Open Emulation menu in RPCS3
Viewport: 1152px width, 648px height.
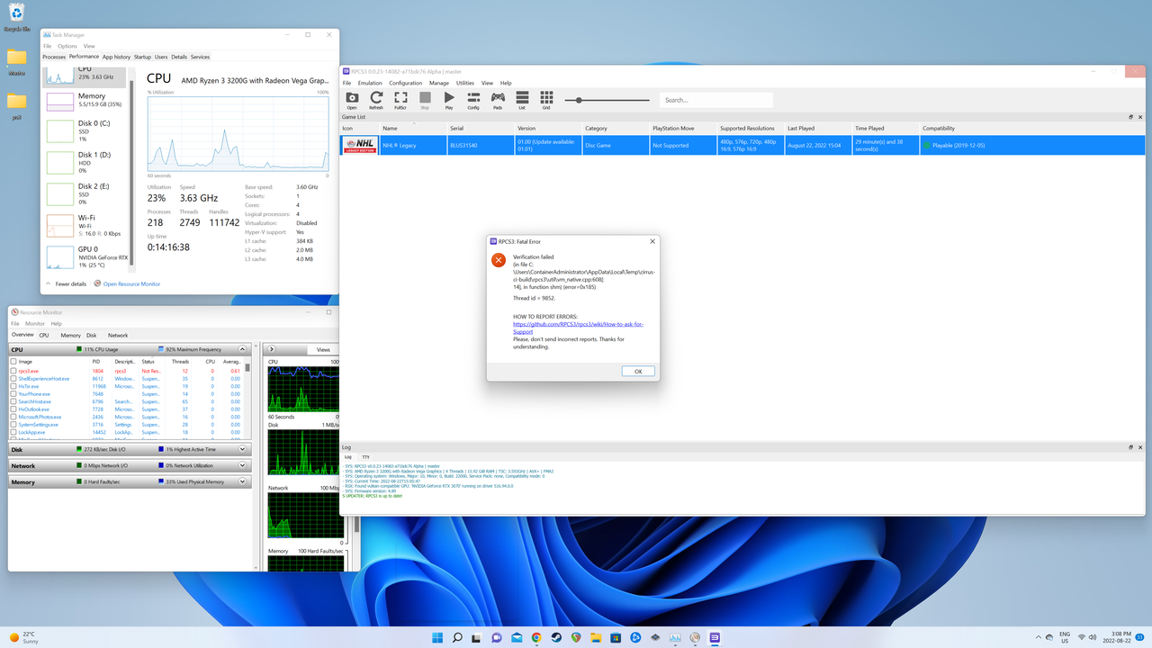pyautogui.click(x=370, y=83)
